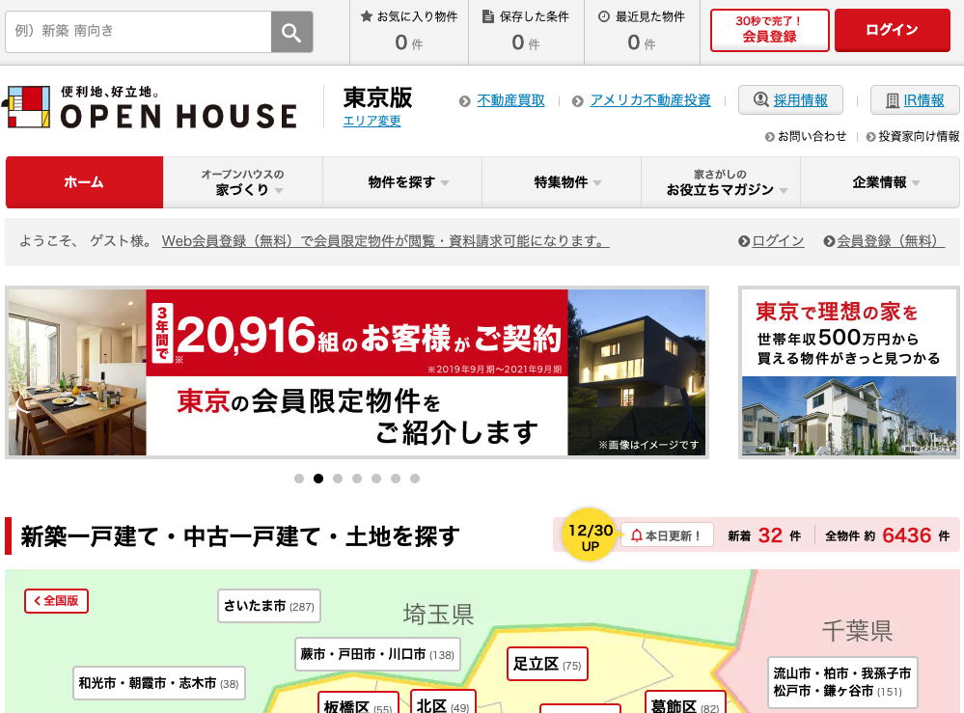
Task: Click 全国版 map button
Action: click(57, 601)
